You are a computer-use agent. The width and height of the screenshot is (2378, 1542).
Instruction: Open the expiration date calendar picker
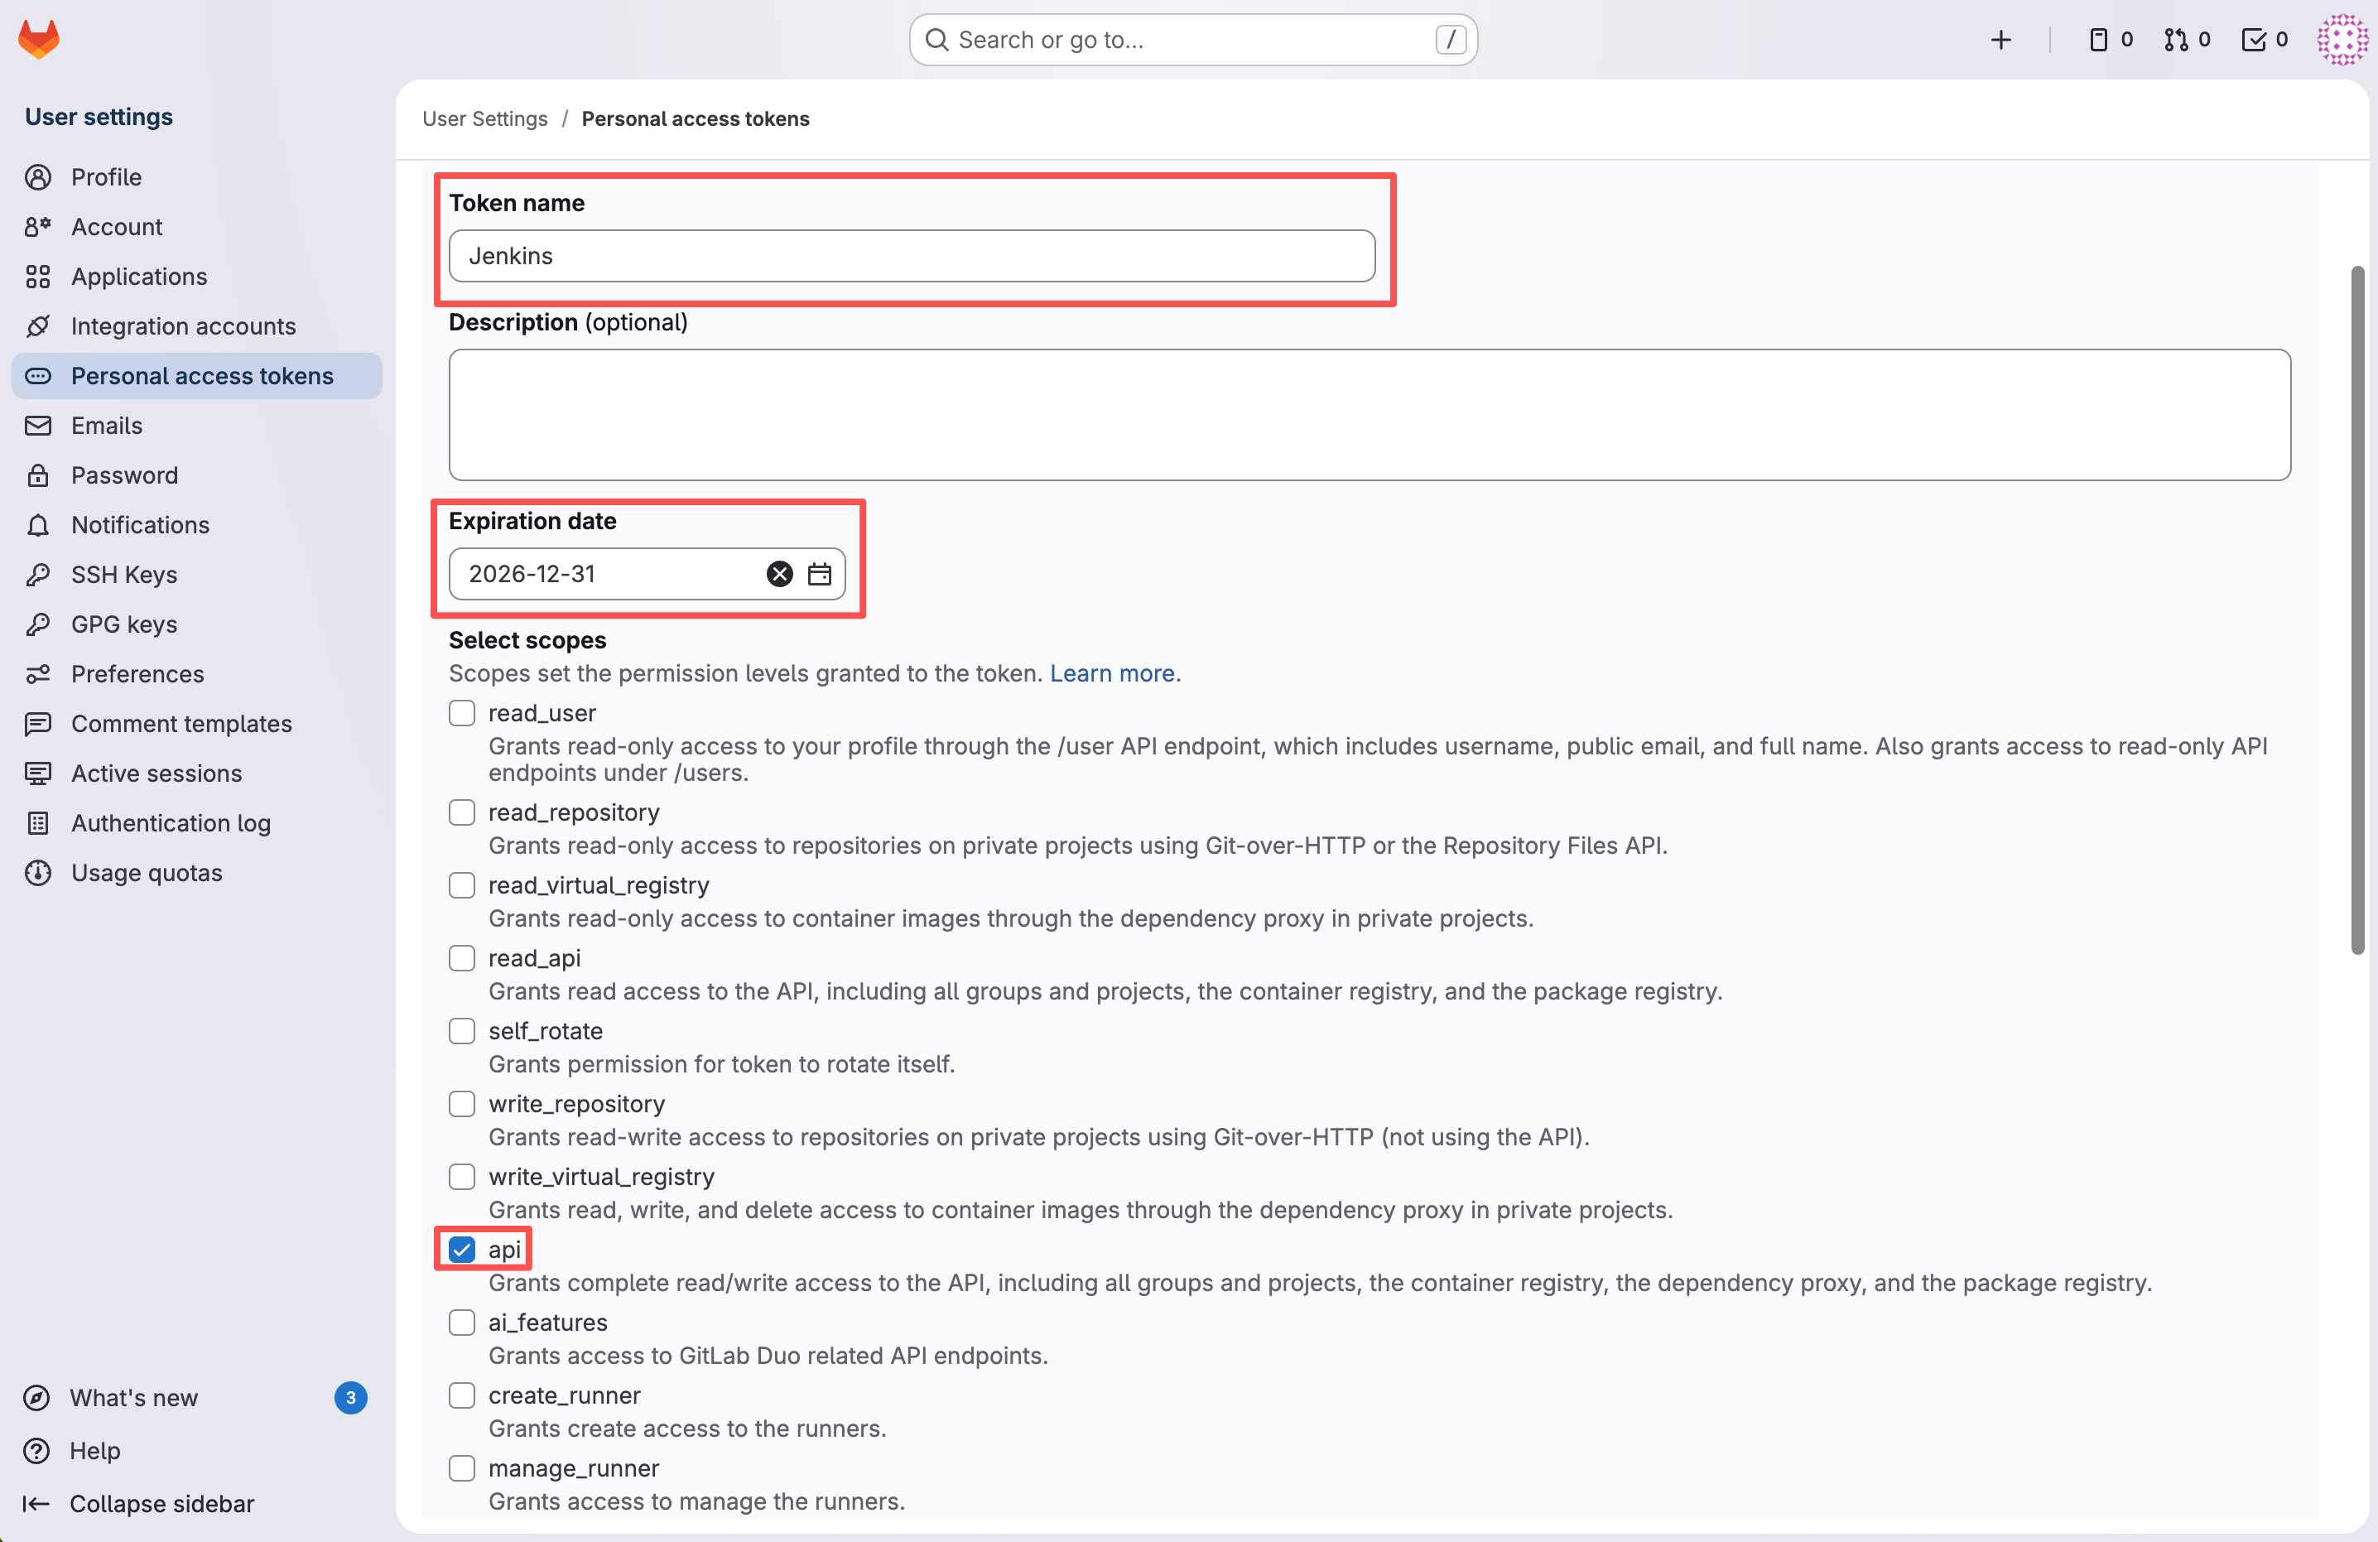(x=820, y=574)
